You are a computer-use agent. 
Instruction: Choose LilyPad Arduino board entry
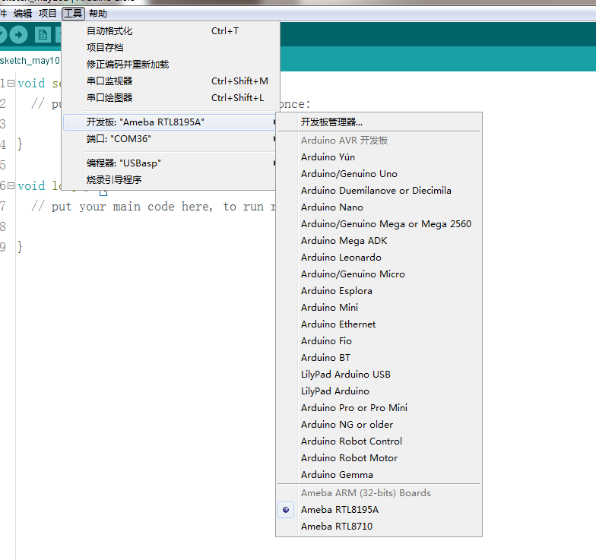click(x=379, y=391)
